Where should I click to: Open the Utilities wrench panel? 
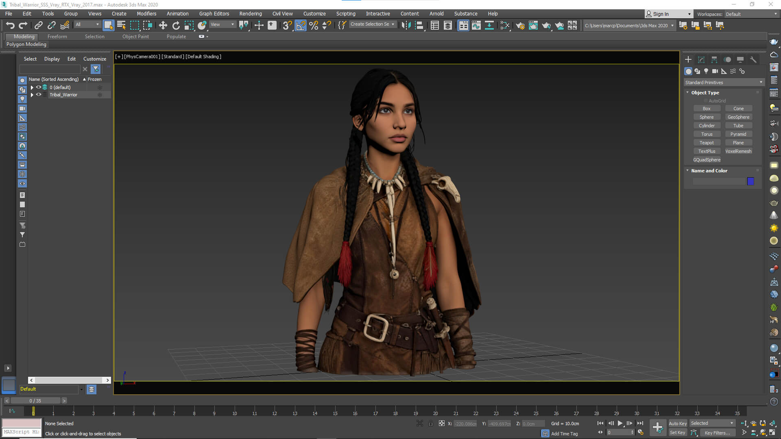[x=753, y=60]
